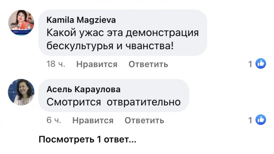
Task: Click the "18 ч." timestamp
Action: point(56,64)
